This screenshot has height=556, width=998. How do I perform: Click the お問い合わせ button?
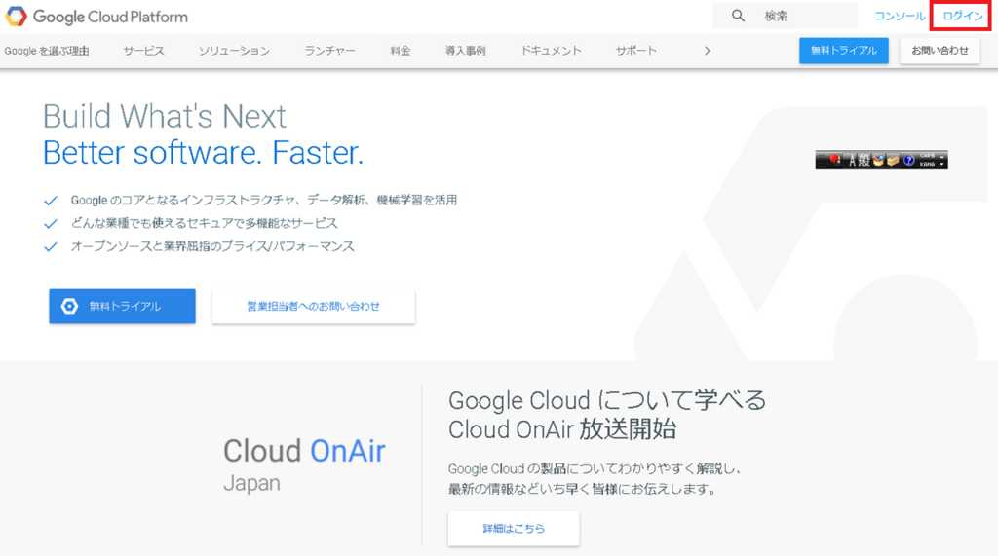940,51
